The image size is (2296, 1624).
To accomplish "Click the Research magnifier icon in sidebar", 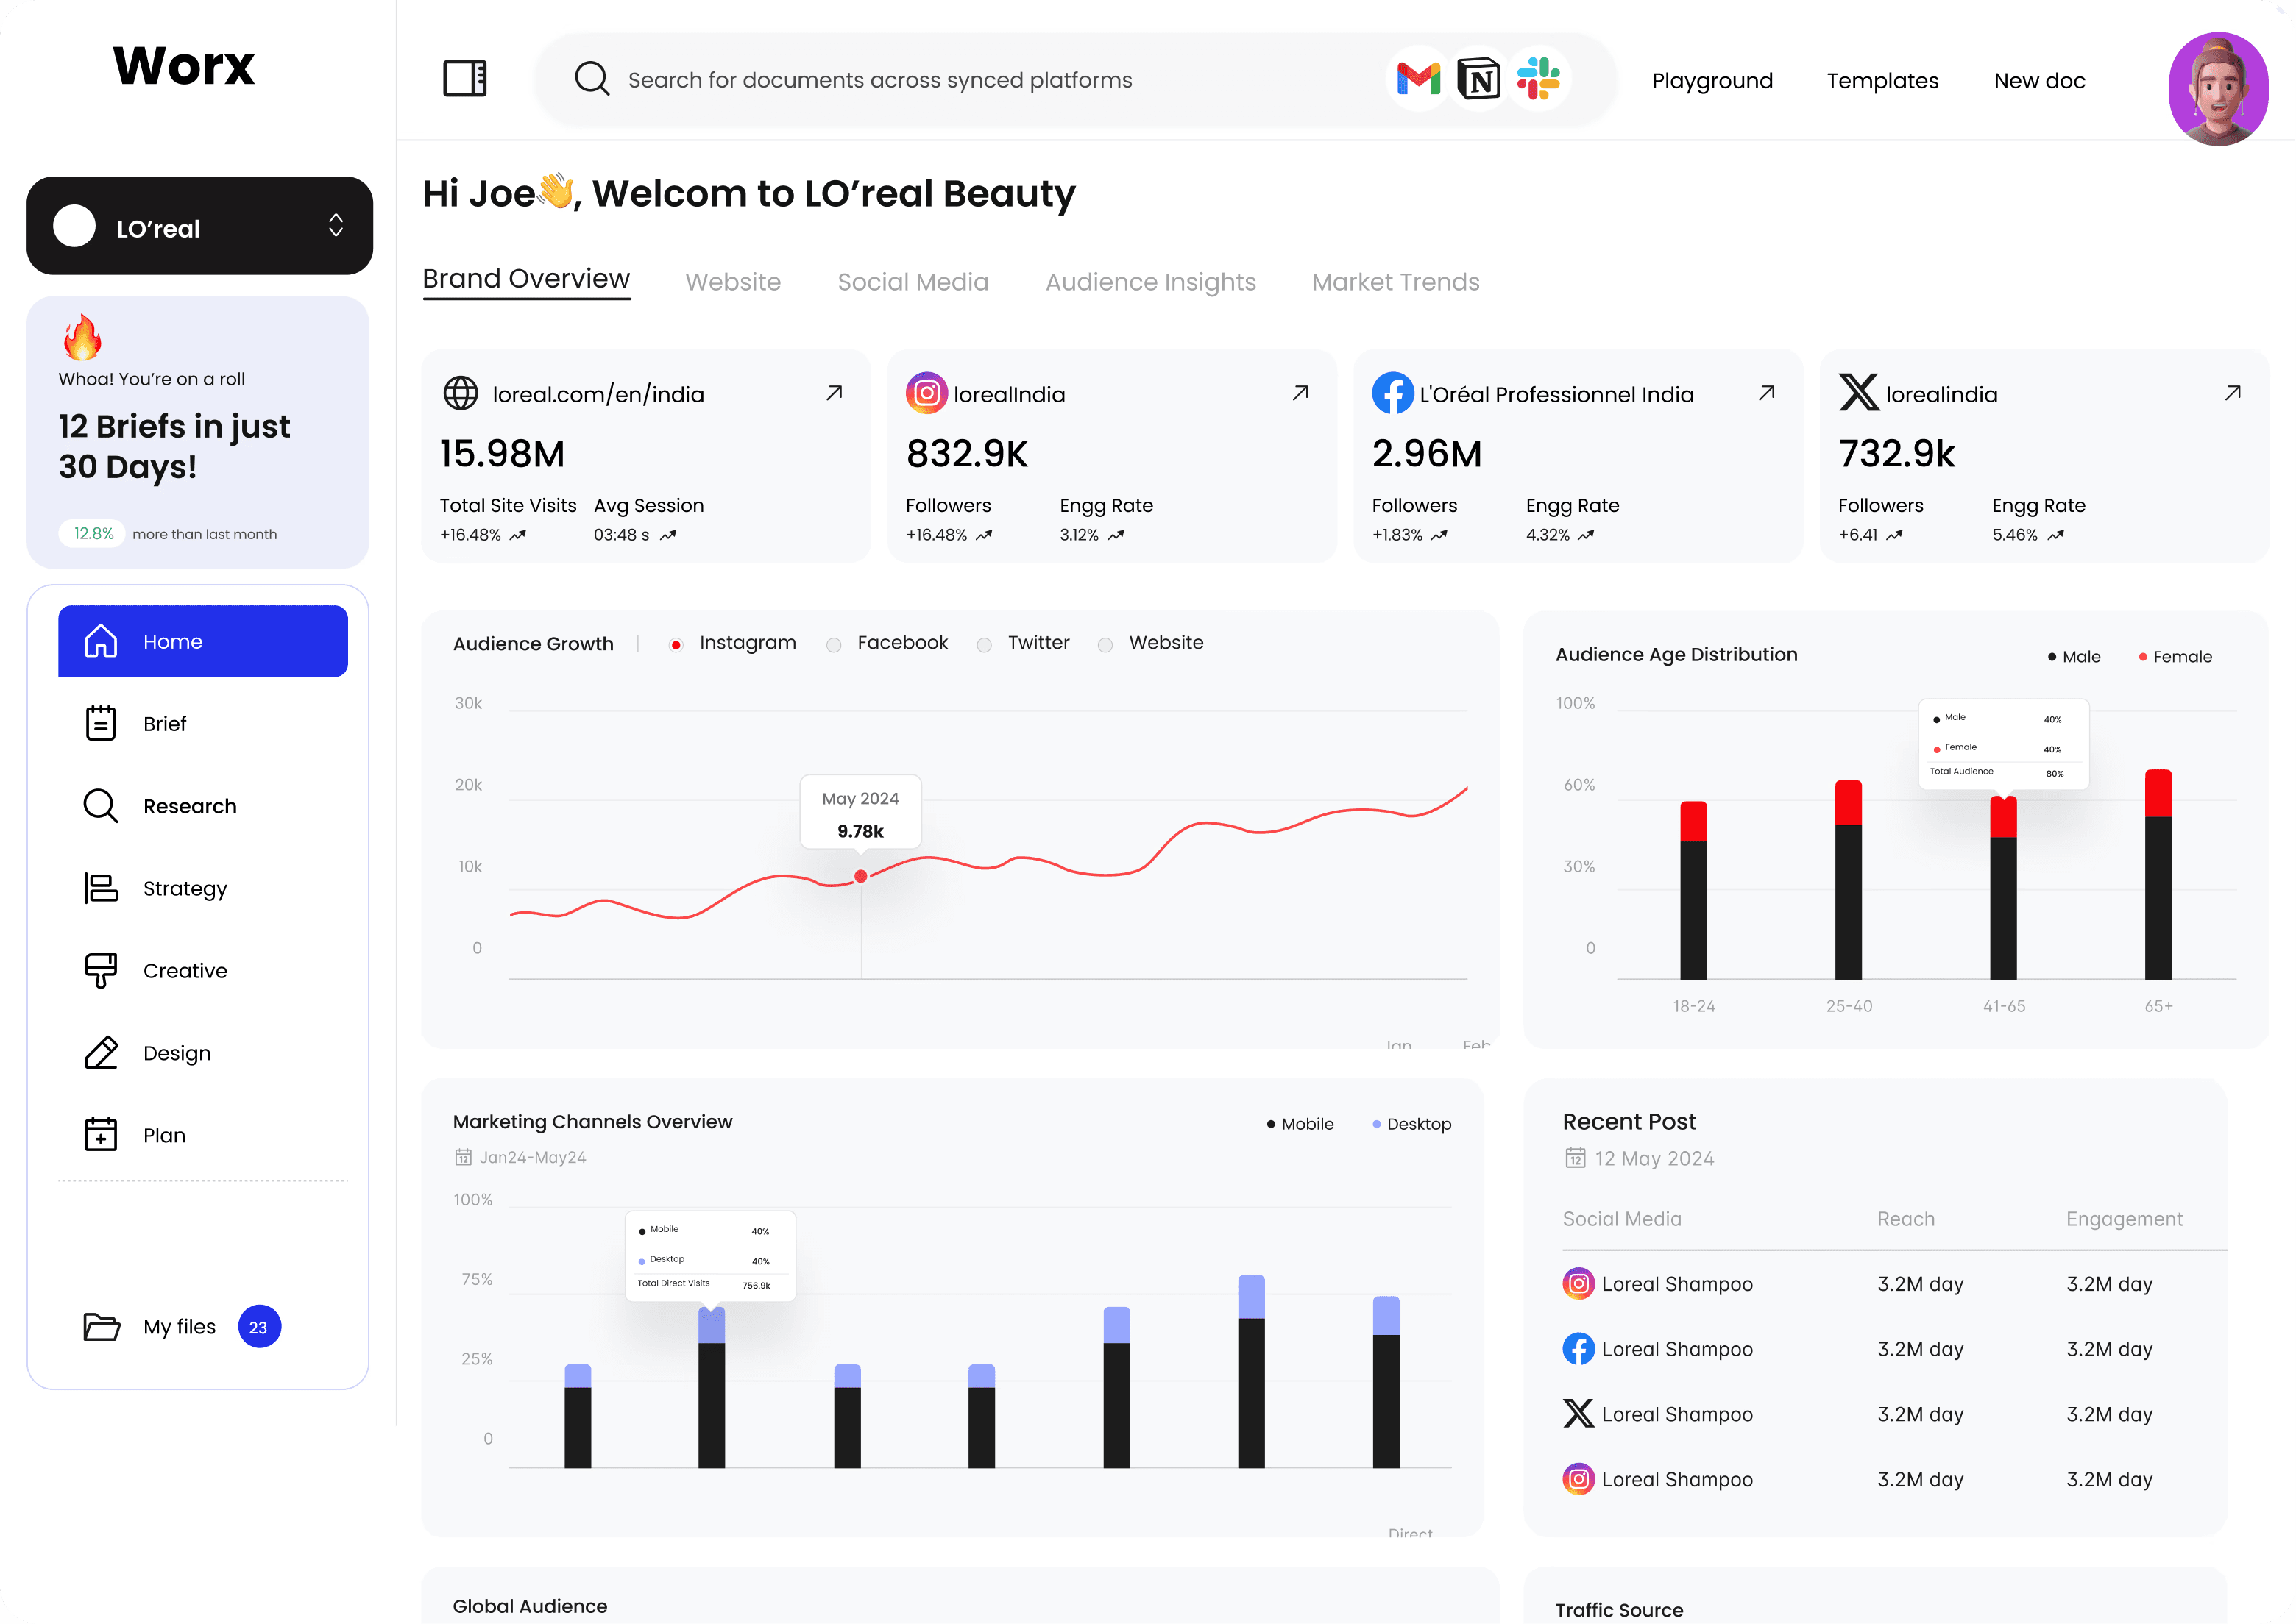I will pyautogui.click(x=100, y=805).
